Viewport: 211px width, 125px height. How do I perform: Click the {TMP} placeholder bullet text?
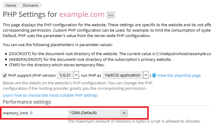[x=58, y=65]
